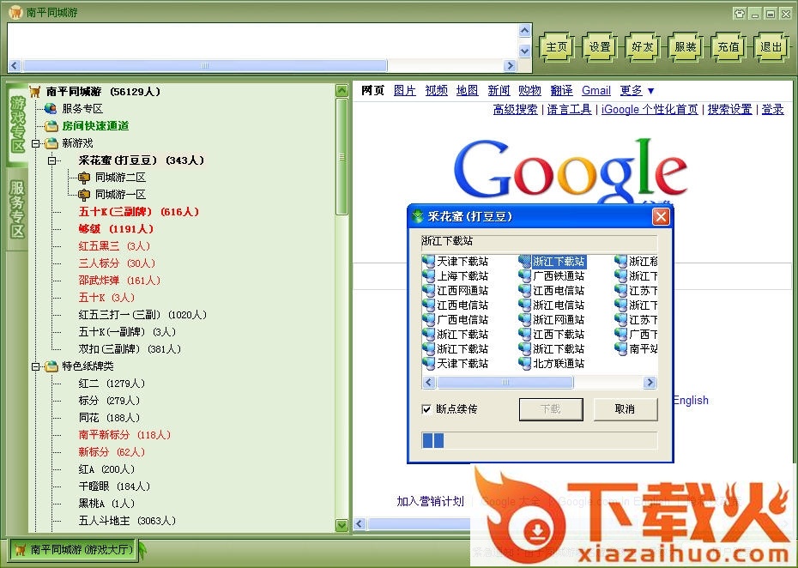Click the 江西网通站 server icon
The image size is (798, 568).
(x=428, y=291)
